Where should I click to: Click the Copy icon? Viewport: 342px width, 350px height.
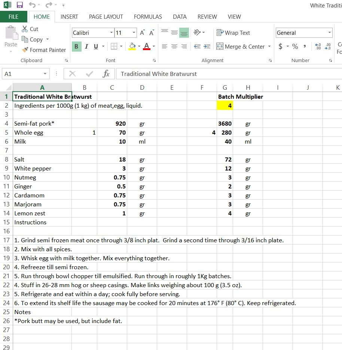tap(25, 39)
